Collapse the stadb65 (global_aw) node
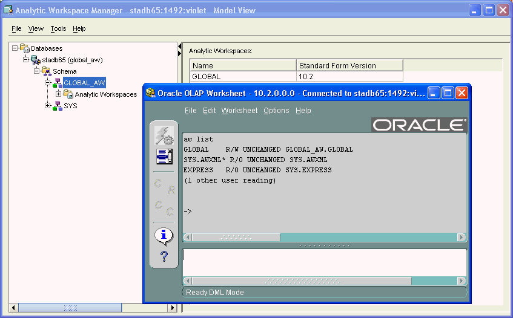This screenshot has height=318, width=513. coord(25,59)
